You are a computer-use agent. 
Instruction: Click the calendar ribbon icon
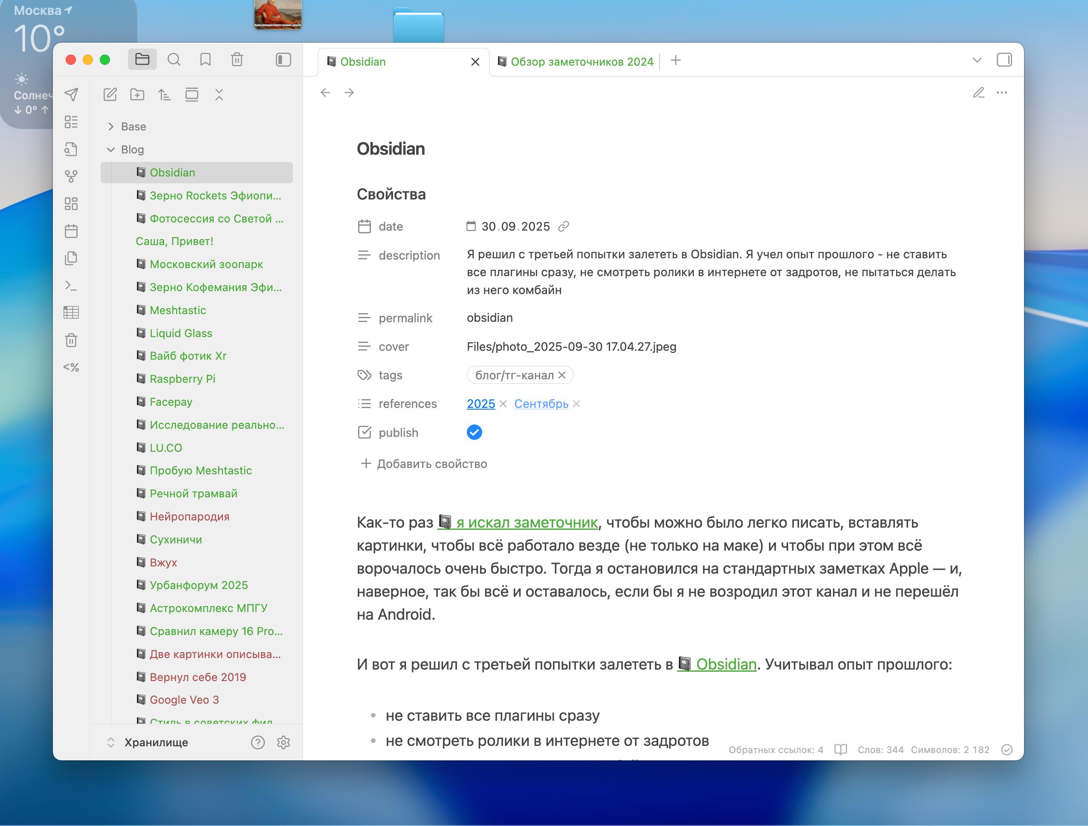(x=71, y=231)
